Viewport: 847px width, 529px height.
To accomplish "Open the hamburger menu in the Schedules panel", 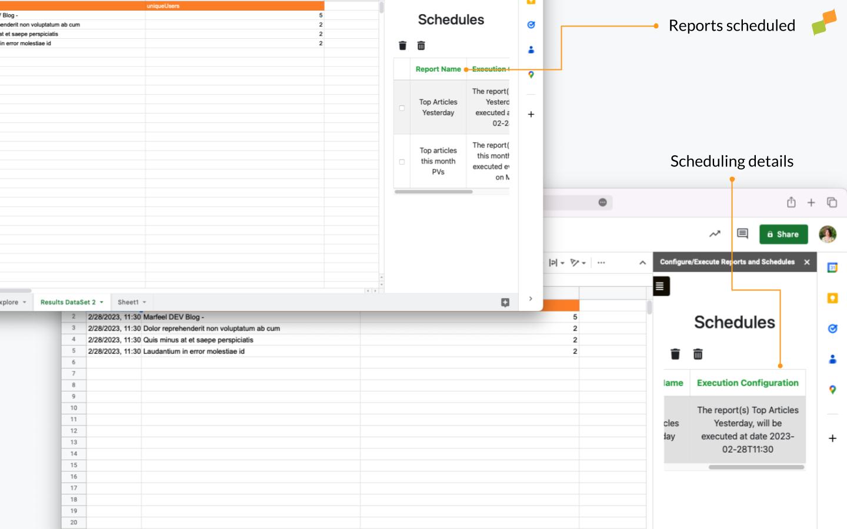I will click(x=660, y=286).
